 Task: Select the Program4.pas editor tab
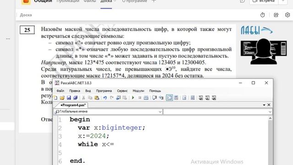(73, 105)
